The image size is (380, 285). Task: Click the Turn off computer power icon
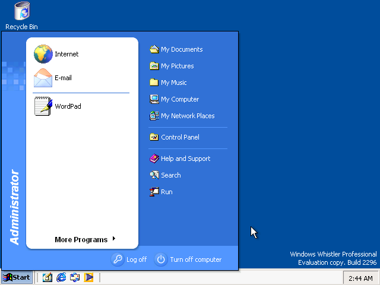[x=161, y=259]
